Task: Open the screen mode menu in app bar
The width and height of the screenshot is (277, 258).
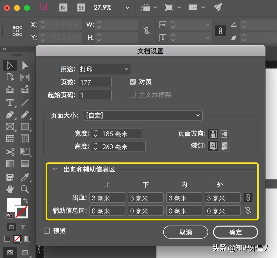Action: click(x=180, y=7)
